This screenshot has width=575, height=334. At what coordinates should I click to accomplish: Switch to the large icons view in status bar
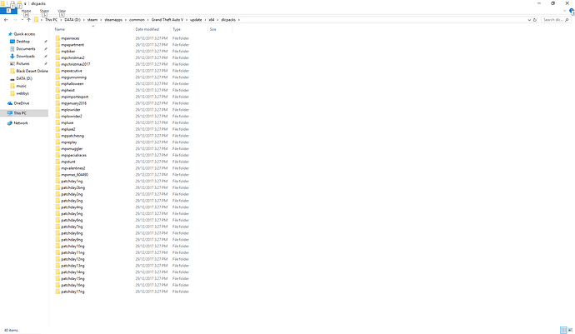(570, 330)
